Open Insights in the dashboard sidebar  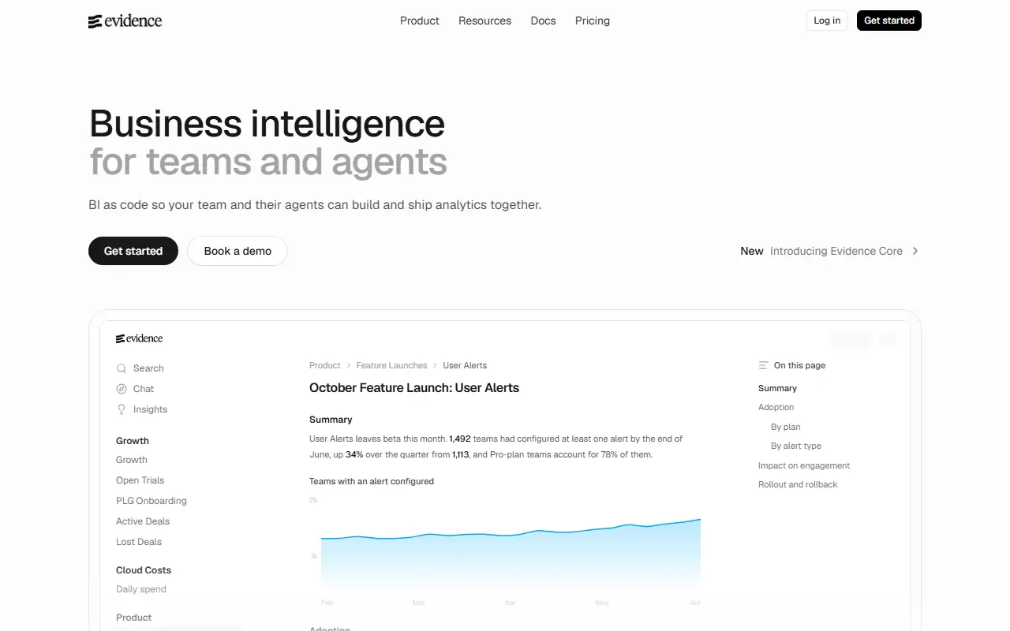[x=150, y=409]
